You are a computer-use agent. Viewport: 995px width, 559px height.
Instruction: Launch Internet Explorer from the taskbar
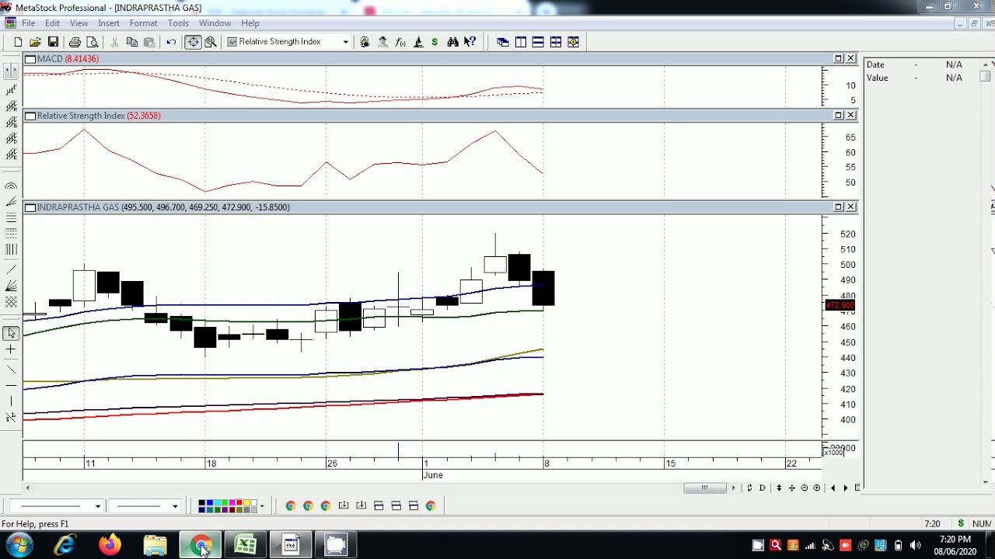pos(65,545)
